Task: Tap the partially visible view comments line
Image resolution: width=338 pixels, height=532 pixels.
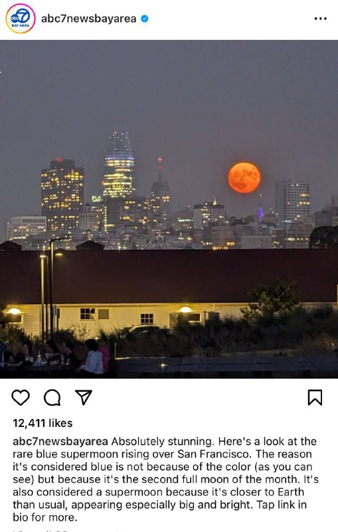Action: pyautogui.click(x=64, y=530)
